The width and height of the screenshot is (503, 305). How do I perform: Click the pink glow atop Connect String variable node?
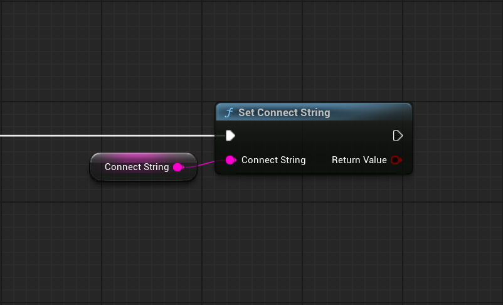[143, 156]
